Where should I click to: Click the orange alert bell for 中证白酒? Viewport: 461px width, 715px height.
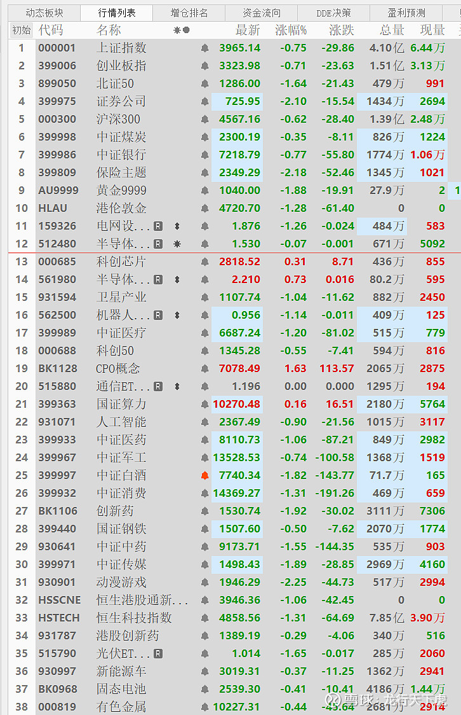coord(204,475)
